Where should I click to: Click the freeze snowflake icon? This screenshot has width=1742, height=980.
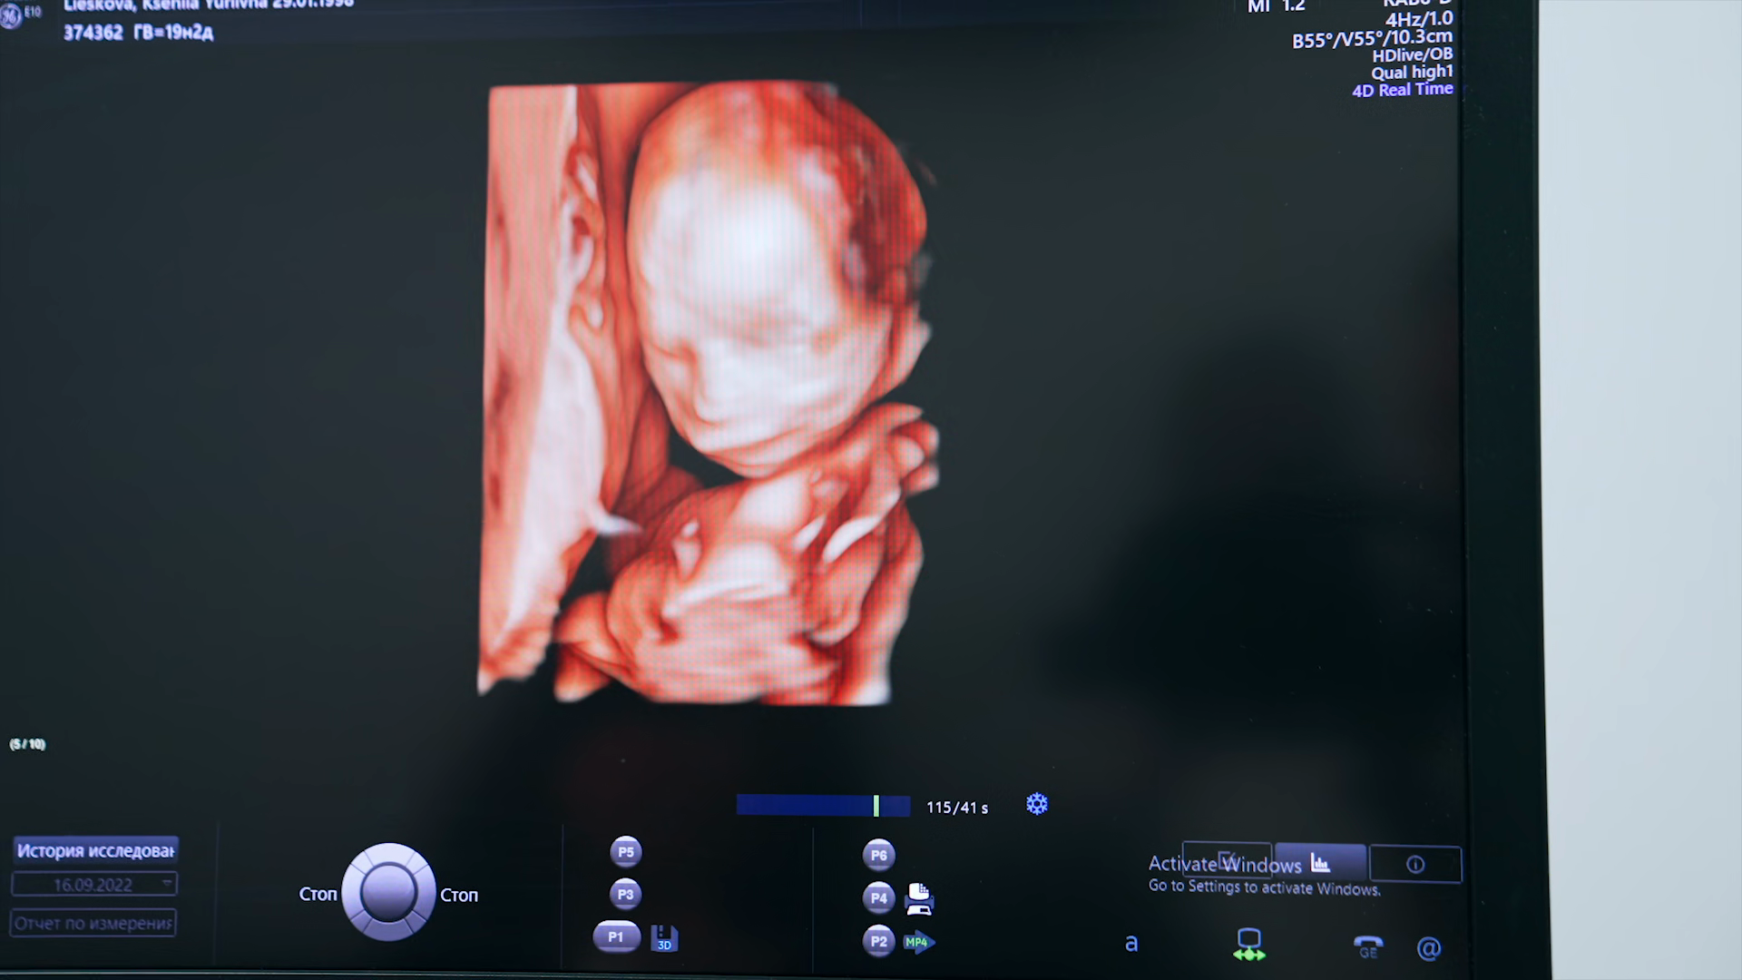tap(1037, 805)
